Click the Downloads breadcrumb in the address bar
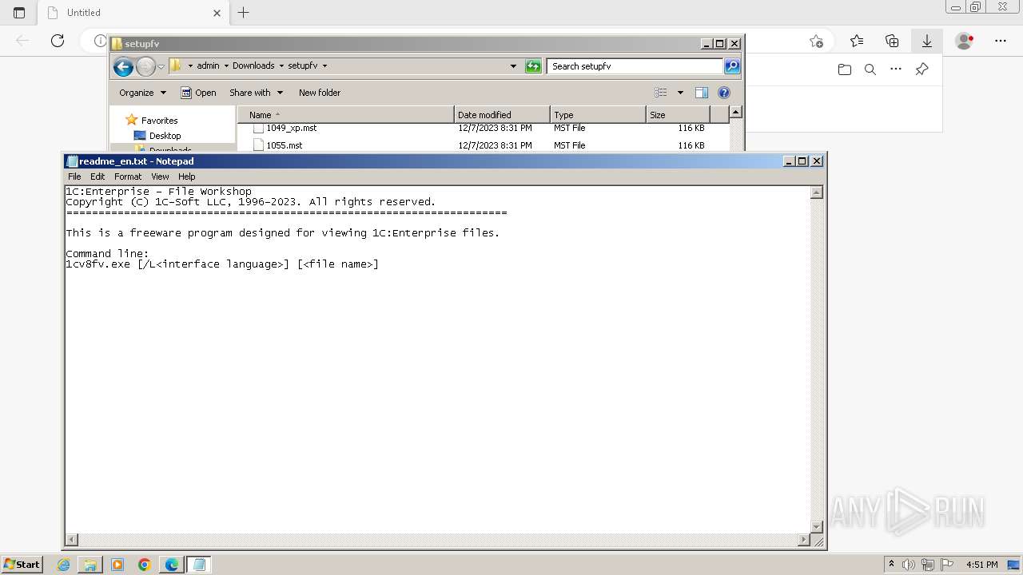1023x575 pixels. click(253, 66)
